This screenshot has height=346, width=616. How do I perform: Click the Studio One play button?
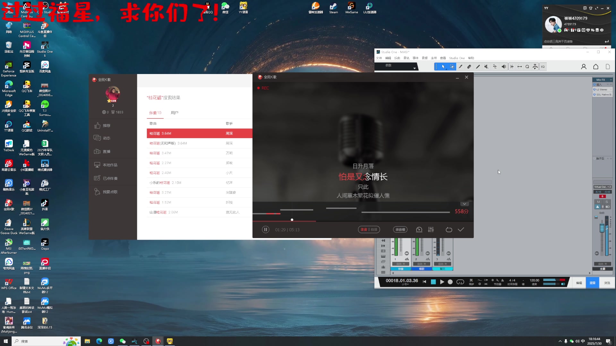click(442, 282)
